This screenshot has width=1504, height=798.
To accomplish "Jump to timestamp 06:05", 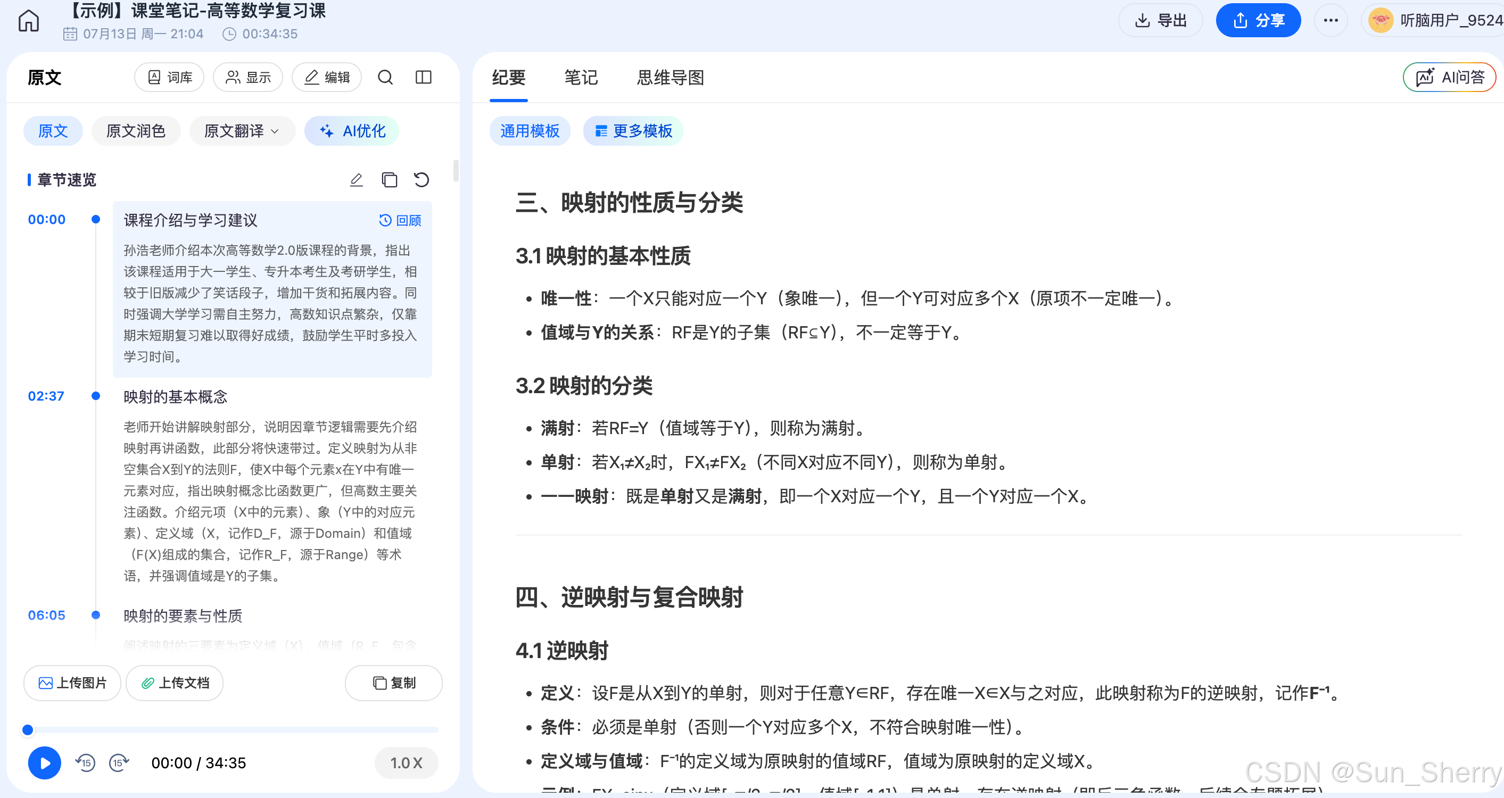I will pos(47,614).
